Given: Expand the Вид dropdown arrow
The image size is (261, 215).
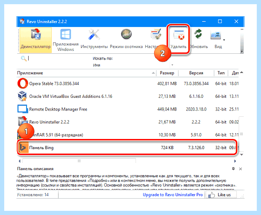Looking at the screenshot, I should [224, 40].
